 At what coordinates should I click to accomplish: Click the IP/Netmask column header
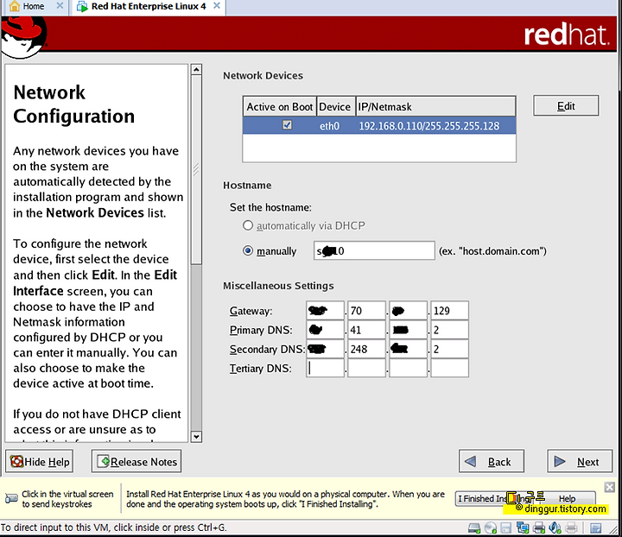435,106
